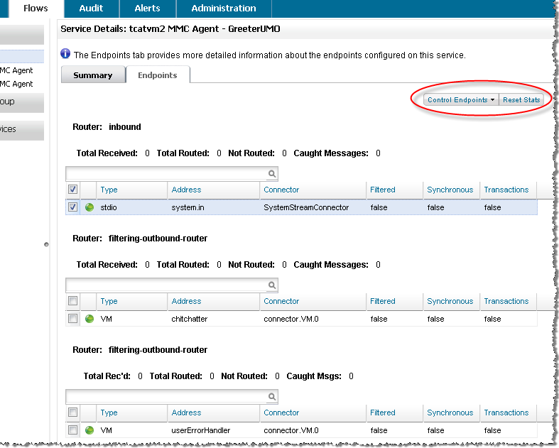Click the magnifier above the userErrorHandler endpoint table
This screenshot has height=448, width=559.
point(271,397)
